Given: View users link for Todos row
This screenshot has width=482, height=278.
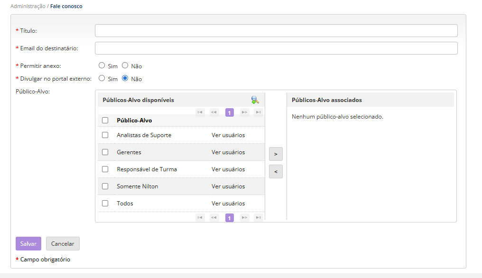Looking at the screenshot, I should point(228,204).
